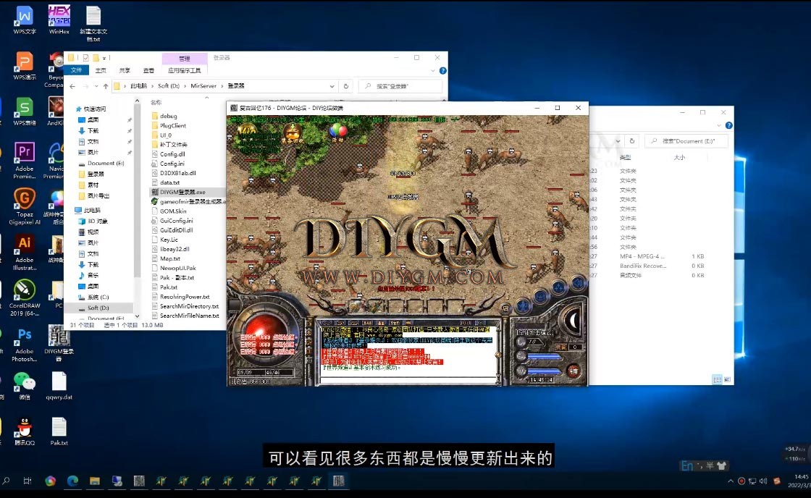Viewport: 811px width, 498px height.
Task: Focus the Document (E:) search box
Action: click(687, 140)
